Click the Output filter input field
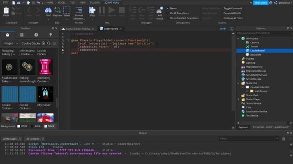This screenshot has width=293, height=164. 249,138
